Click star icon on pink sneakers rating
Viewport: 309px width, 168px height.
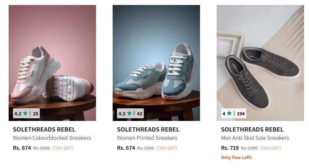click(25, 113)
